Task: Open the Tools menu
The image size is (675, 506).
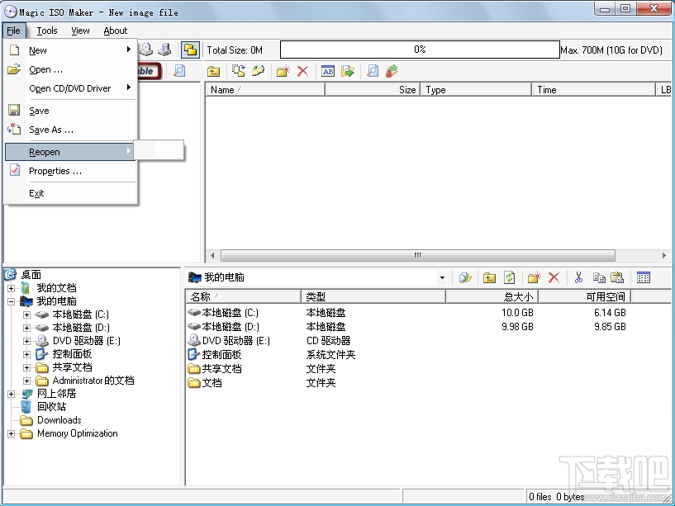Action: [x=46, y=31]
